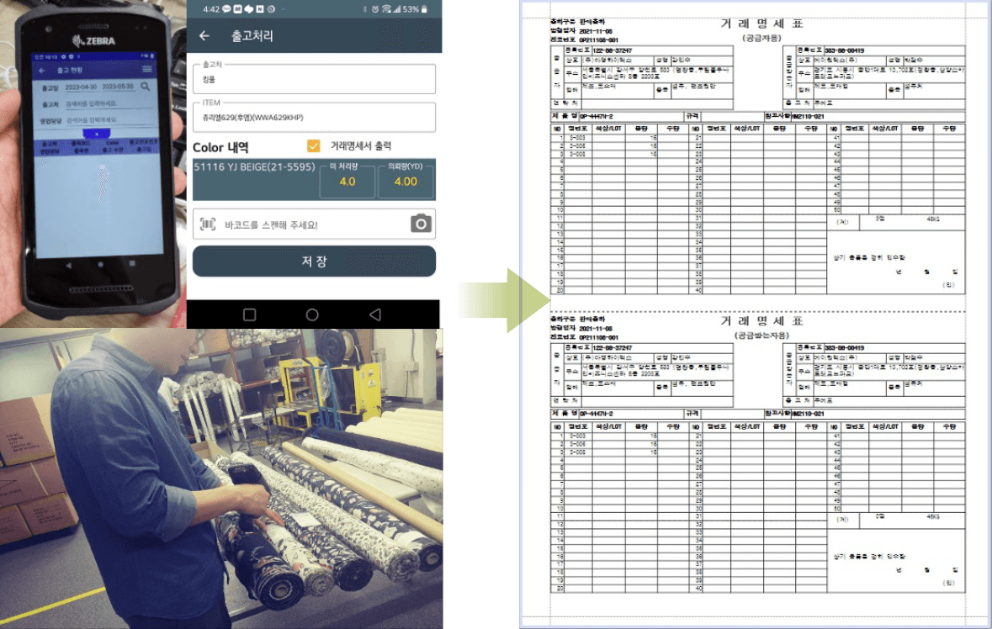Viewport: 992px width, 629px height.
Task: Tap search magnifier on Zebra device screen
Action: click(x=146, y=87)
